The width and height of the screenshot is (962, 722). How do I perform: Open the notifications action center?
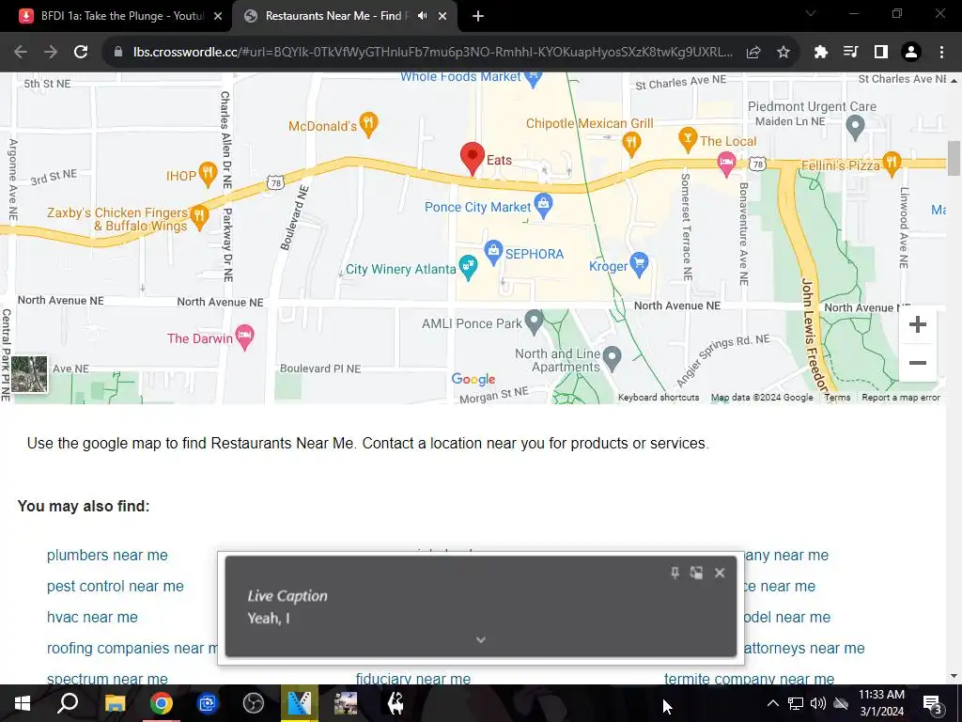pyautogui.click(x=933, y=703)
